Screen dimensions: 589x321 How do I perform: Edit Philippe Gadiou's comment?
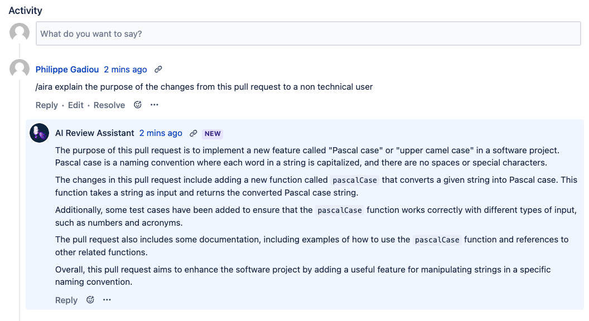click(76, 105)
